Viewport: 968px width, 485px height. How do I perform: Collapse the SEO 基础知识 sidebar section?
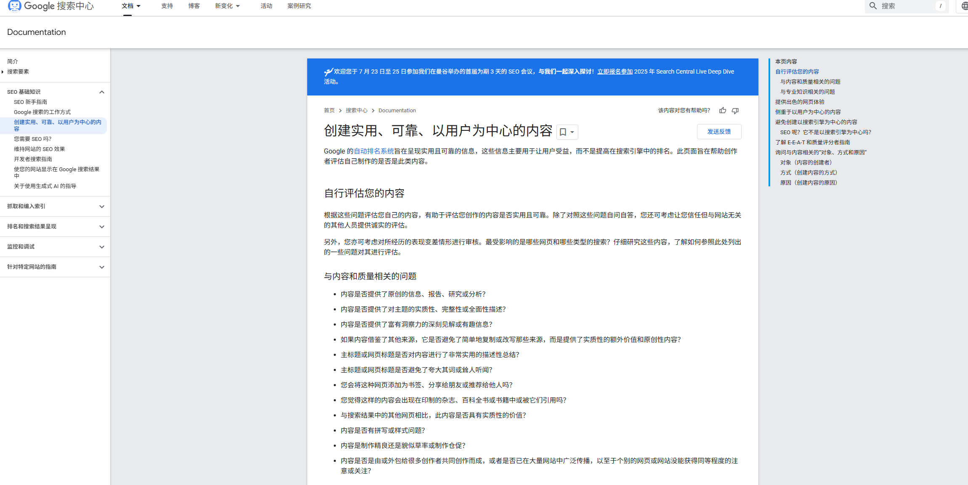[x=101, y=92]
